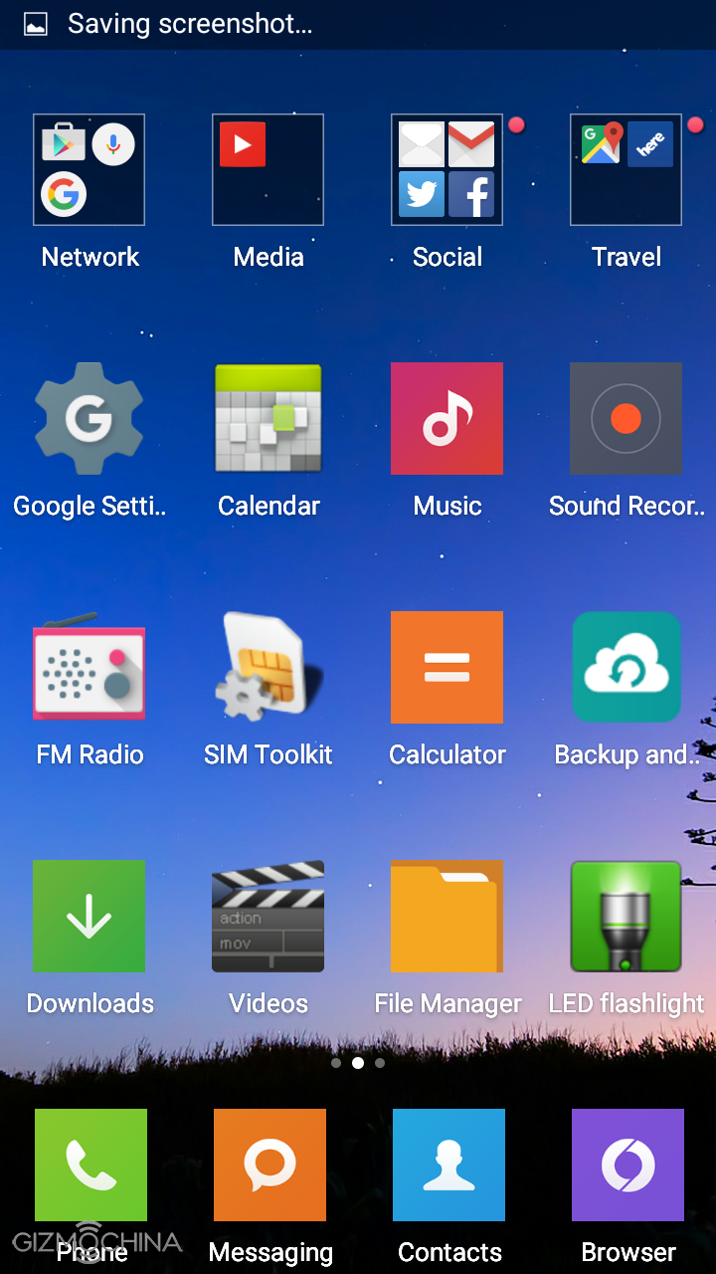The height and width of the screenshot is (1274, 716).
Task: Launch the Calculator app
Action: (x=447, y=667)
